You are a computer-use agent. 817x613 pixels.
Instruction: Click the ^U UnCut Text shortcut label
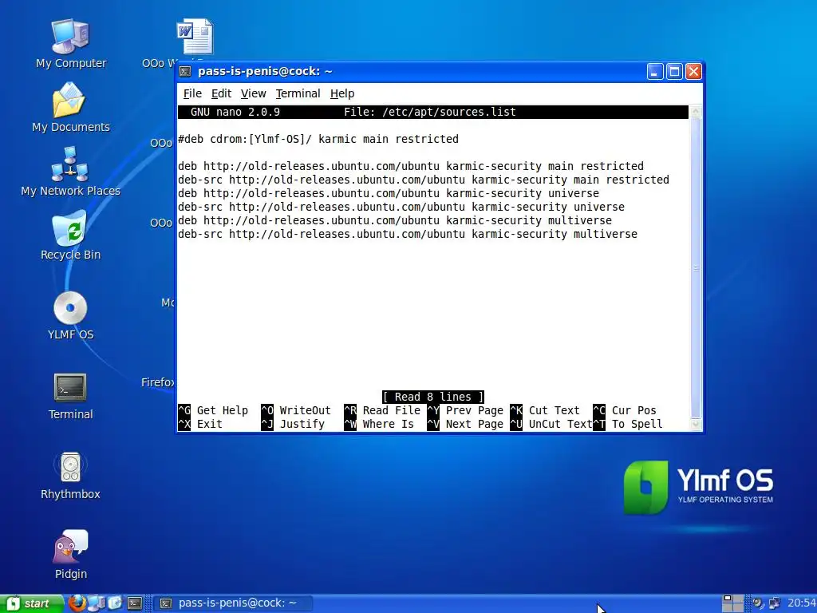[551, 425]
